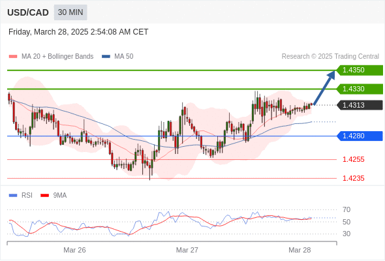Select the 1.4350 green resistance tag

coord(360,70)
